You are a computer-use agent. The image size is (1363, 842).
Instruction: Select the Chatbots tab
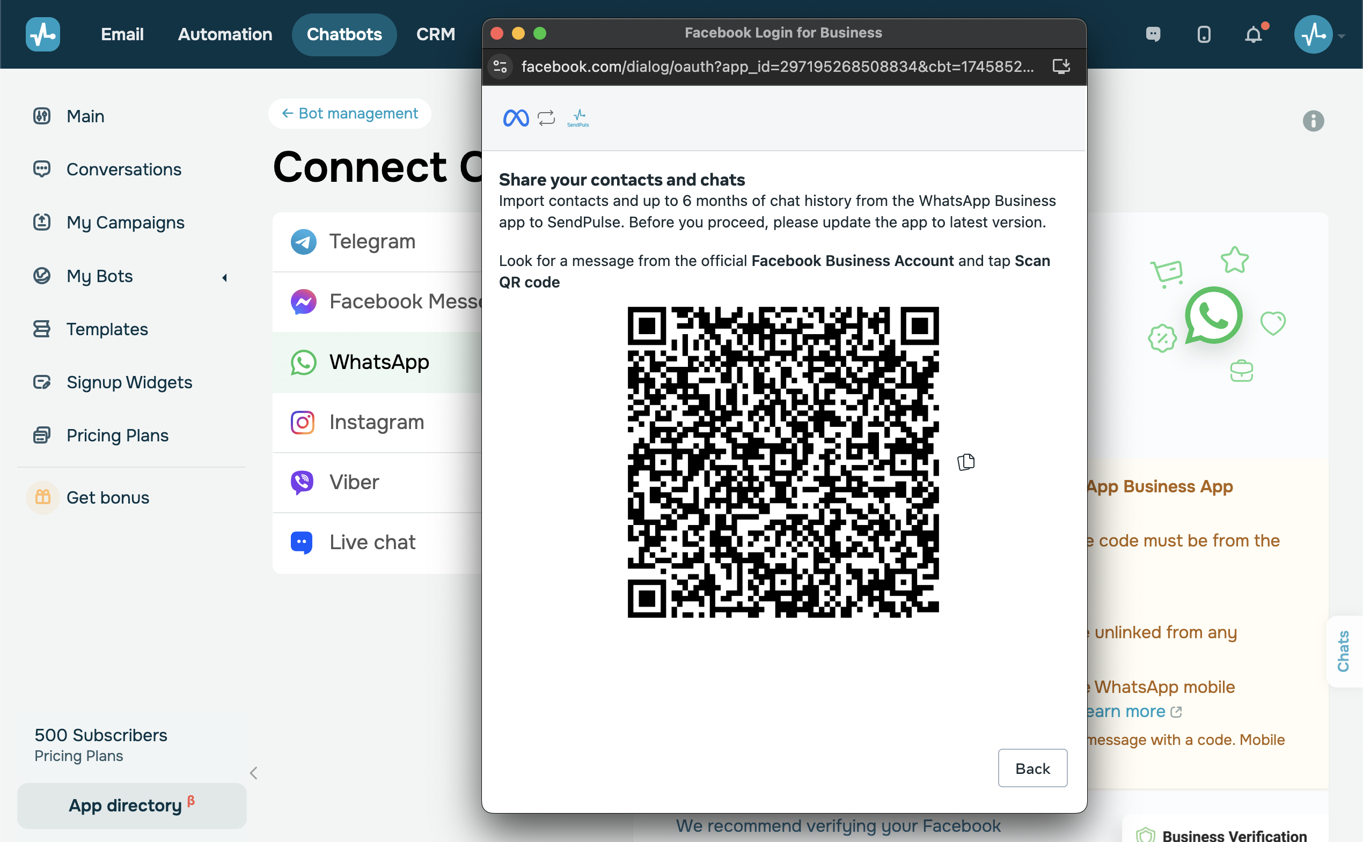(345, 34)
